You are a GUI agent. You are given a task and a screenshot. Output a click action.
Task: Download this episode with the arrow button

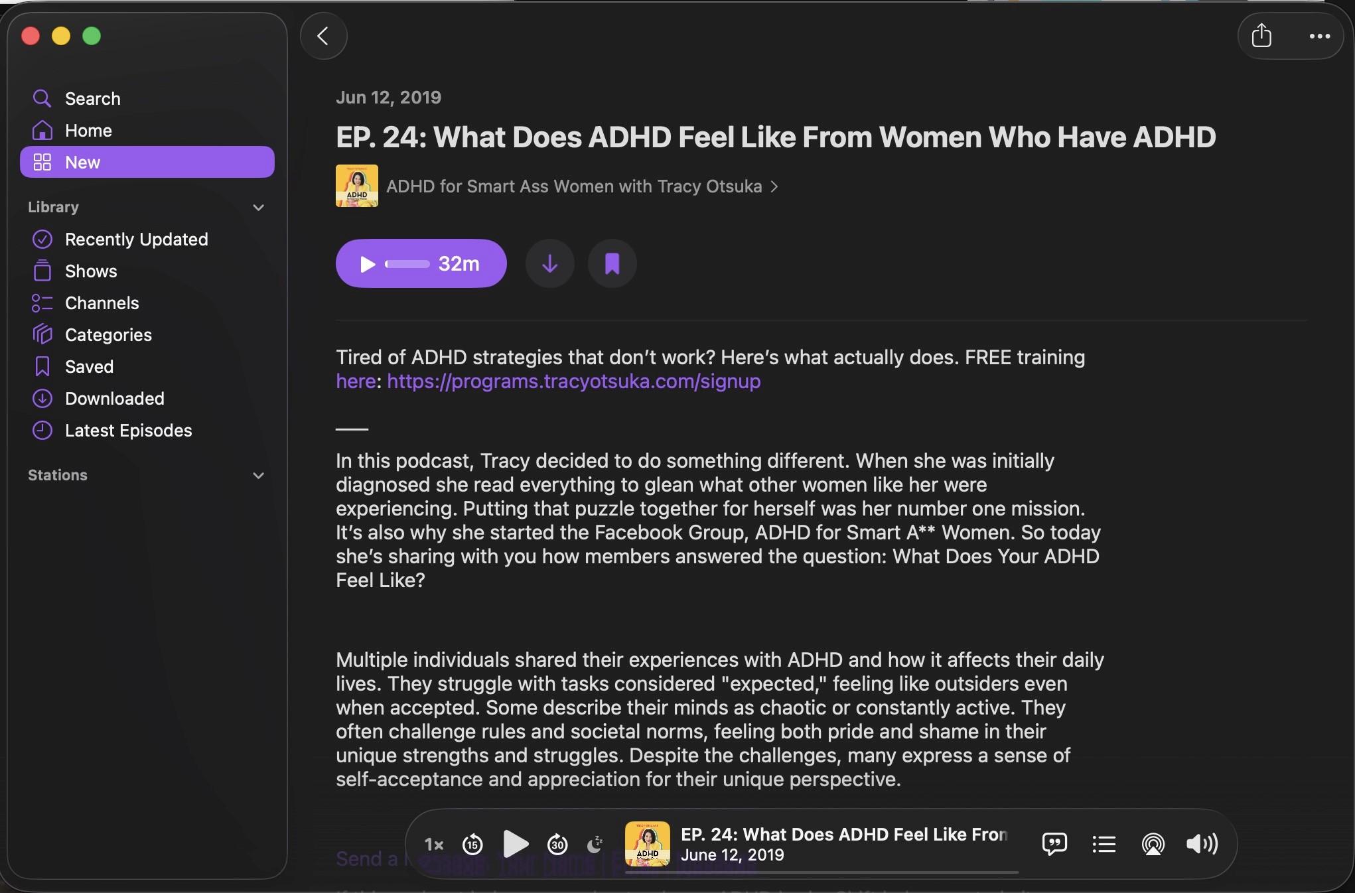tap(549, 264)
